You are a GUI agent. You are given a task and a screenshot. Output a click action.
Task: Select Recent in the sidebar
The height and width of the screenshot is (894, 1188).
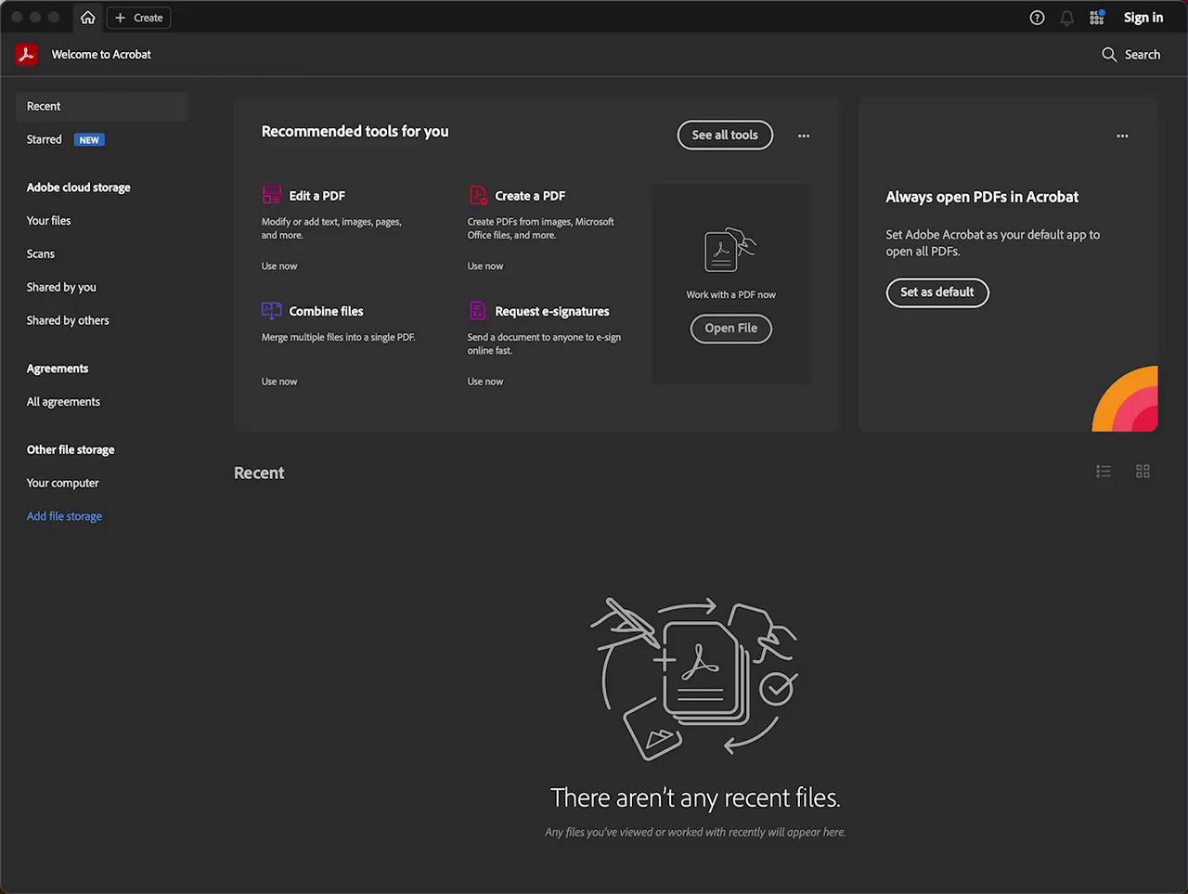pos(102,107)
